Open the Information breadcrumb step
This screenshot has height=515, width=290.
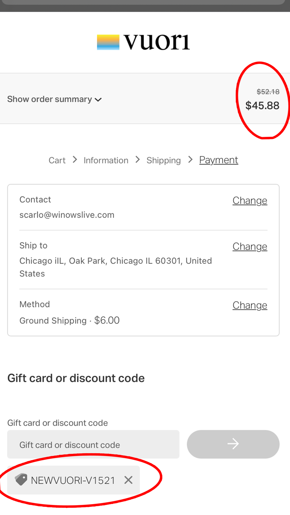pyautogui.click(x=106, y=160)
